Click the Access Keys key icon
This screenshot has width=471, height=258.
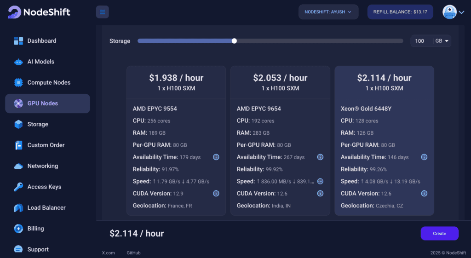pos(18,187)
